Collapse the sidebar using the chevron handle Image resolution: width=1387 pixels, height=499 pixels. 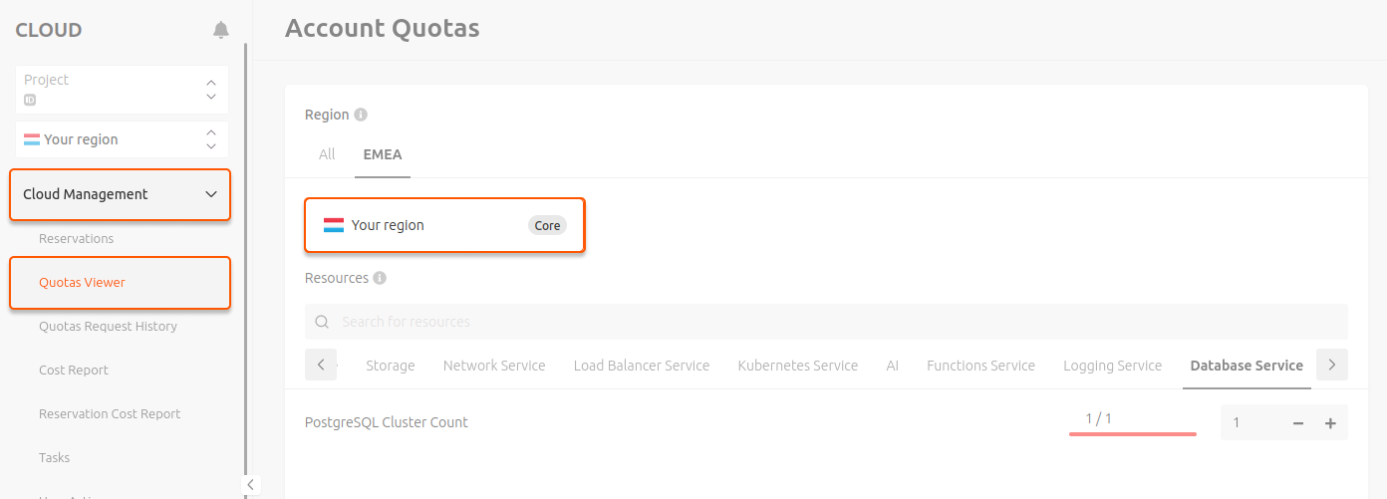[251, 484]
